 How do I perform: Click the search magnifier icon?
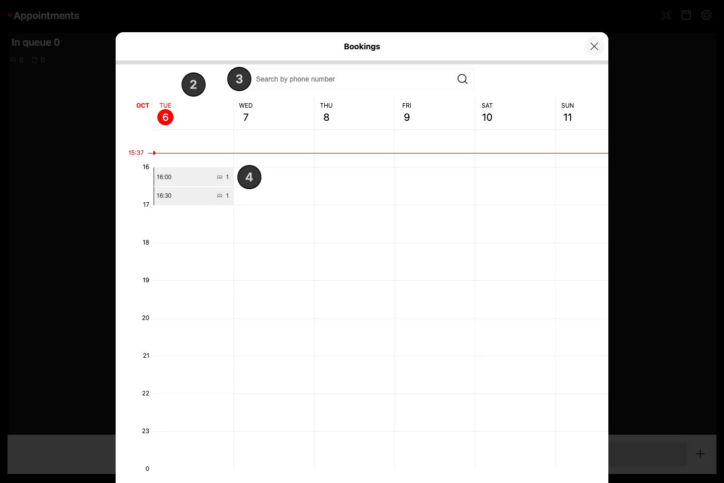click(463, 79)
